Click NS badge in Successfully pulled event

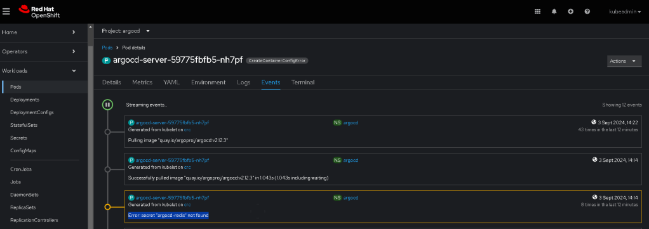337,160
